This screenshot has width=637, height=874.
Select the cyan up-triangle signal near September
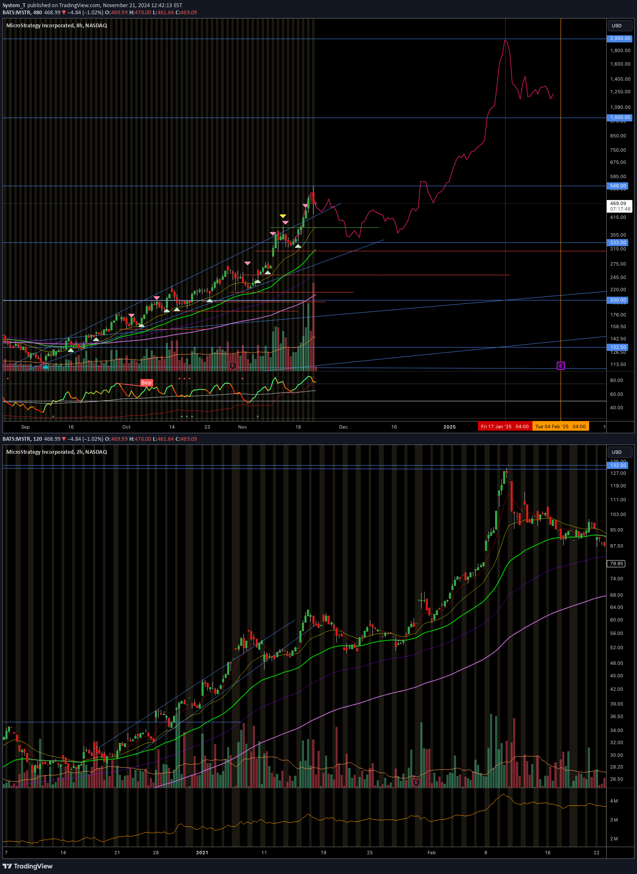(x=46, y=367)
